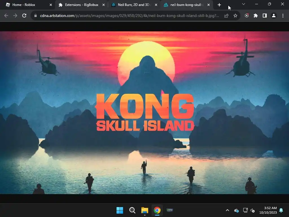Open Chrome's three-dot menu
Screen dimensions: 289x217
pyautogui.click(x=283, y=16)
